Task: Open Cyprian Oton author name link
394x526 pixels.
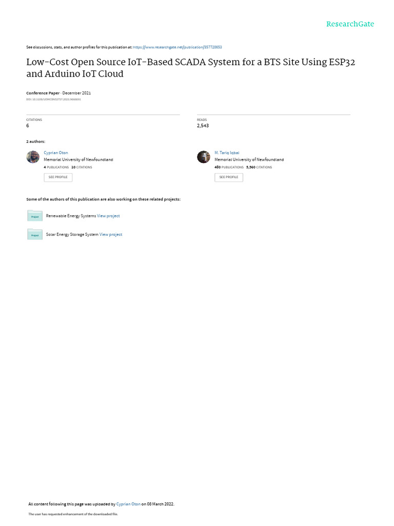Action: click(x=55, y=153)
